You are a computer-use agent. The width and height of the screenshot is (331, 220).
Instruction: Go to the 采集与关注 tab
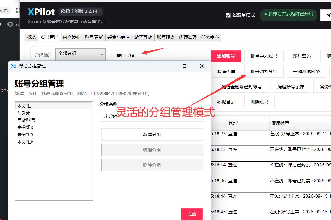coord(119,37)
